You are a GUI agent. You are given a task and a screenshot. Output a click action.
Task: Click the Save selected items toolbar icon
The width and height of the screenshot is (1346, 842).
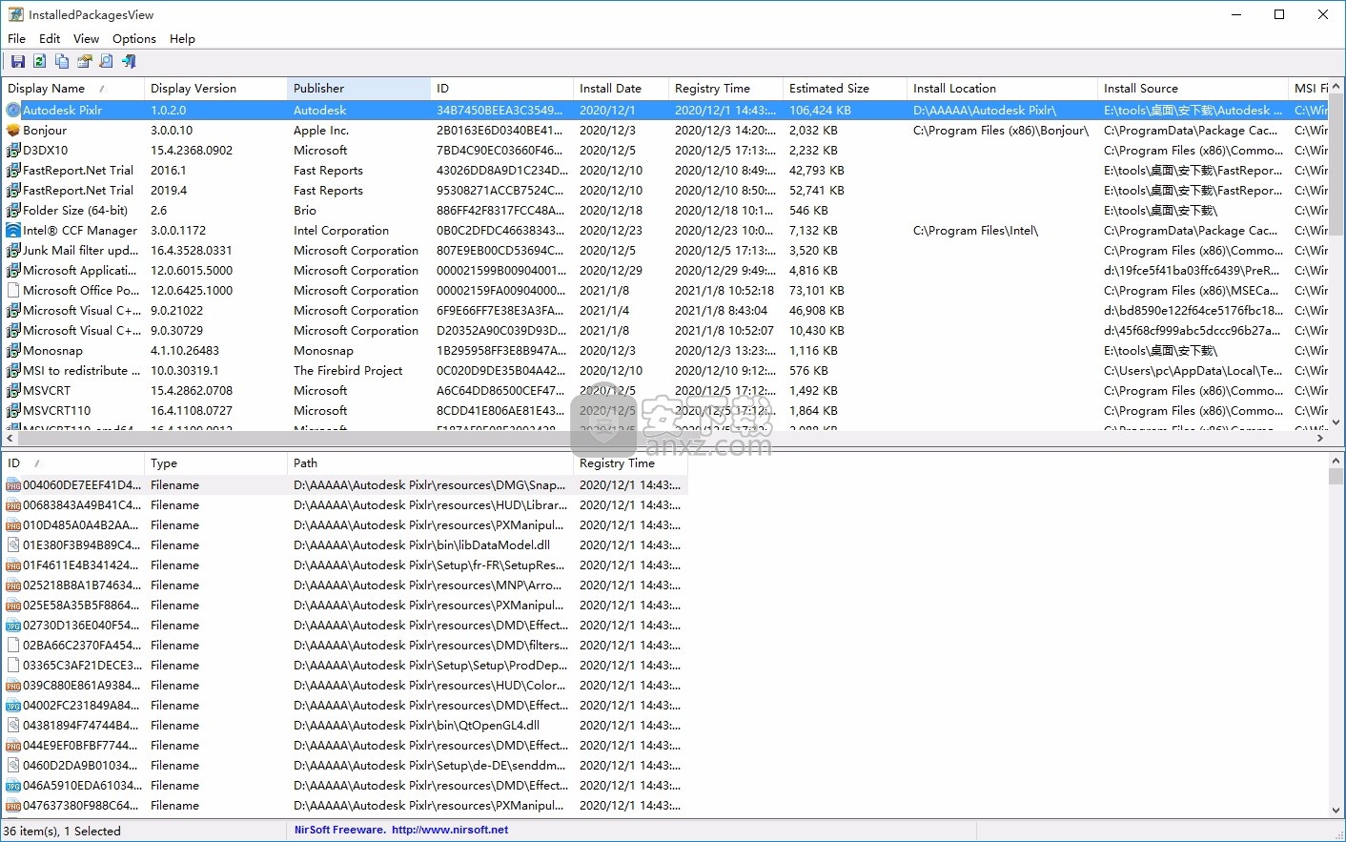pos(17,61)
